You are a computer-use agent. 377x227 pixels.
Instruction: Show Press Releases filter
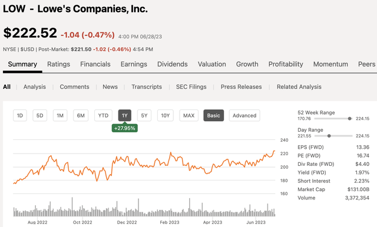pyautogui.click(x=241, y=86)
